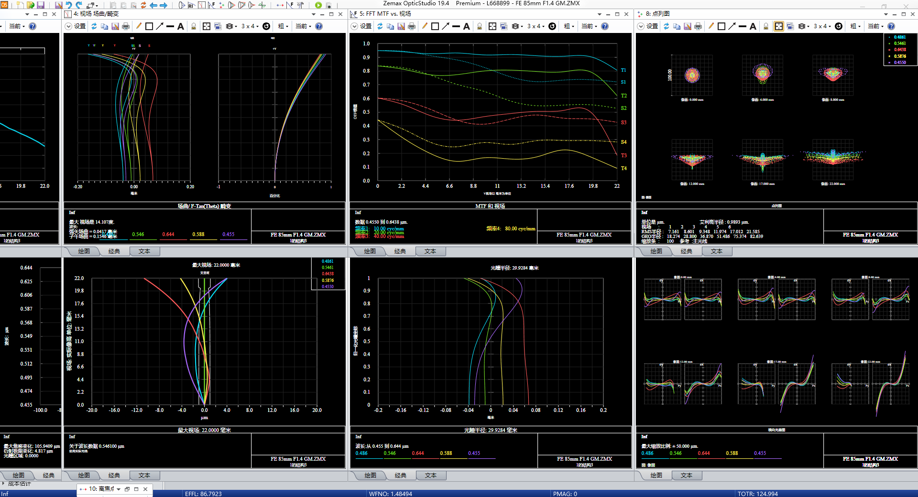Select the arrow drawing tool in window 4
Screen dimensions: 918x497
tap(160, 26)
